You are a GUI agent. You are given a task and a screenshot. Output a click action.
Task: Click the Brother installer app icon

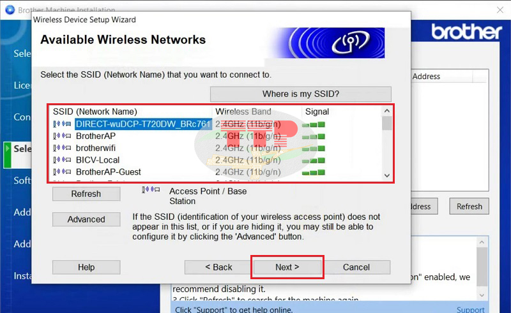pos(10,10)
